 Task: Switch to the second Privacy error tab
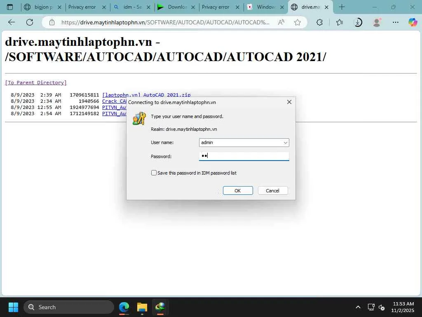tap(216, 7)
